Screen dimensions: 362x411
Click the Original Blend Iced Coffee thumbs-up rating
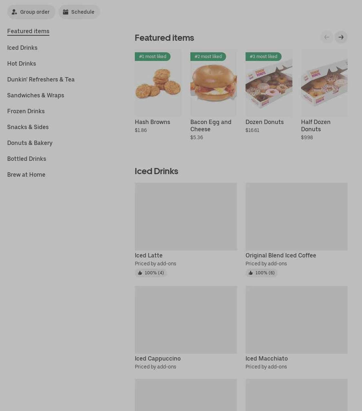tap(262, 273)
